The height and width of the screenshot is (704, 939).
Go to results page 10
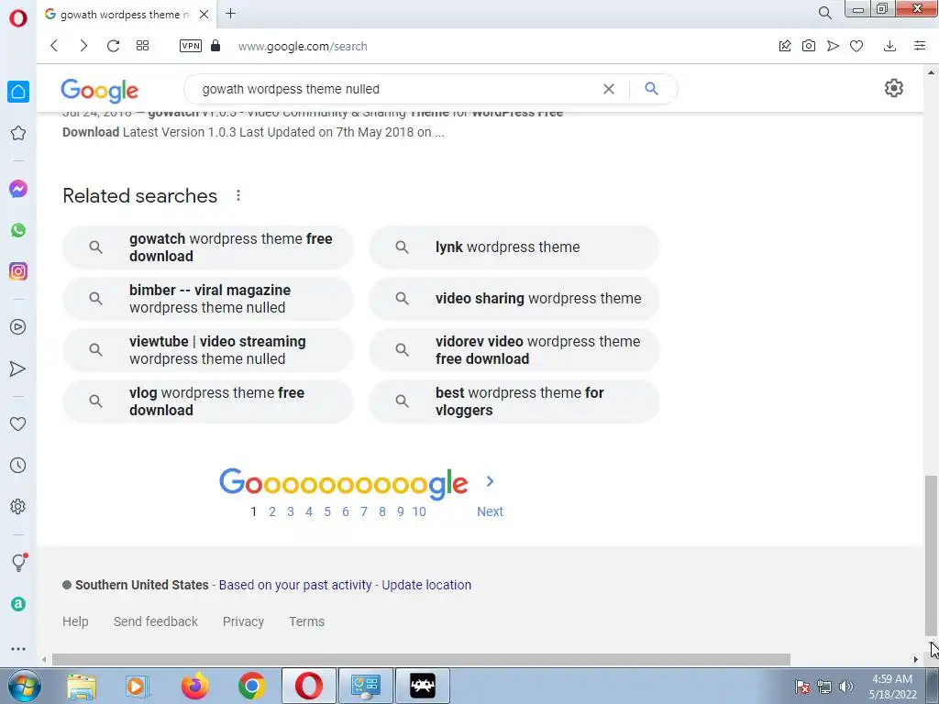point(419,511)
